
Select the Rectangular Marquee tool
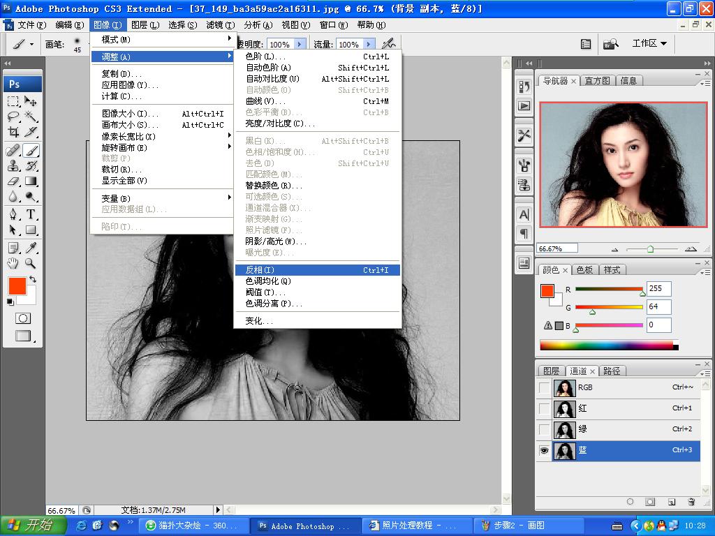(x=14, y=101)
